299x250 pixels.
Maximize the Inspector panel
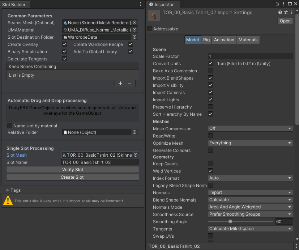pyautogui.click(x=290, y=4)
